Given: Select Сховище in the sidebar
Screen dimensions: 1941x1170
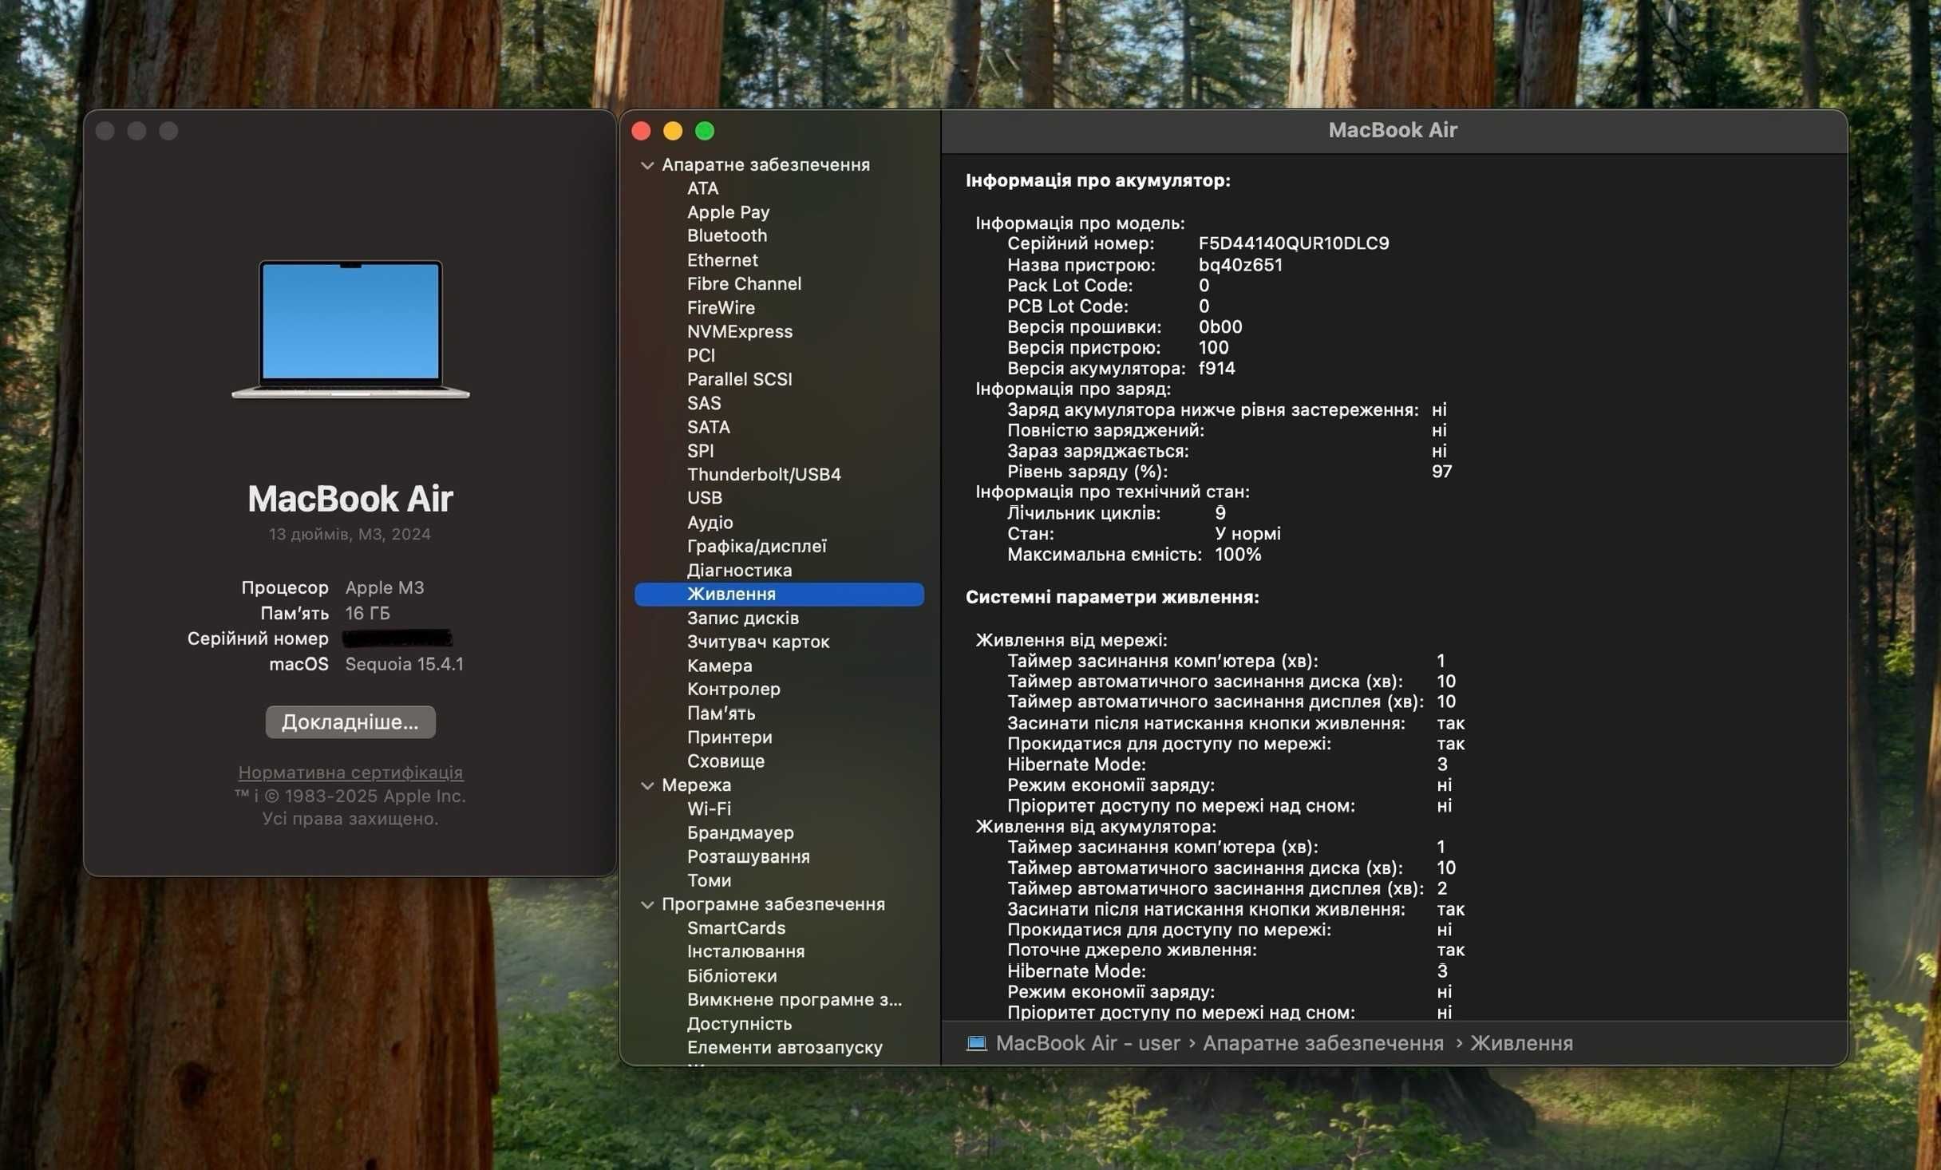Looking at the screenshot, I should (725, 761).
